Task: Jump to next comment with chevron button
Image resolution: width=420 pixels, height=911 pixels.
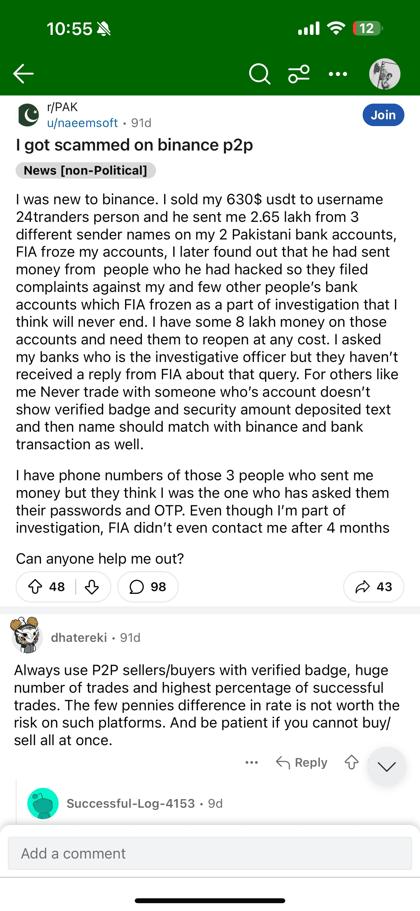Action: pyautogui.click(x=386, y=766)
